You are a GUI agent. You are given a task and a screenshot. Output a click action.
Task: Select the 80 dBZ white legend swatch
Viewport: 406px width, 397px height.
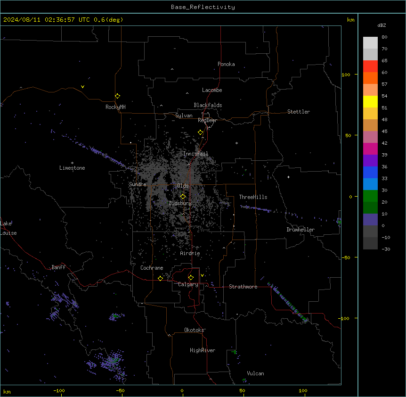point(370,43)
